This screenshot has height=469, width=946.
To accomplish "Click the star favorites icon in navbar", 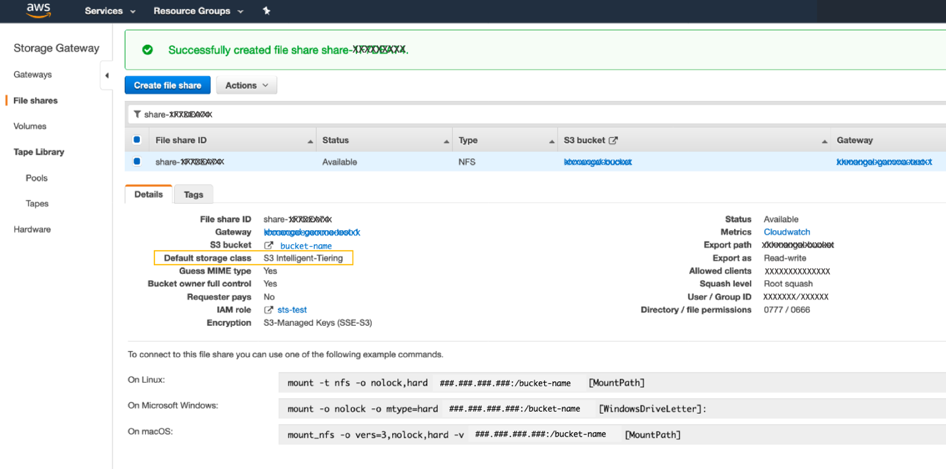I will tap(267, 11).
